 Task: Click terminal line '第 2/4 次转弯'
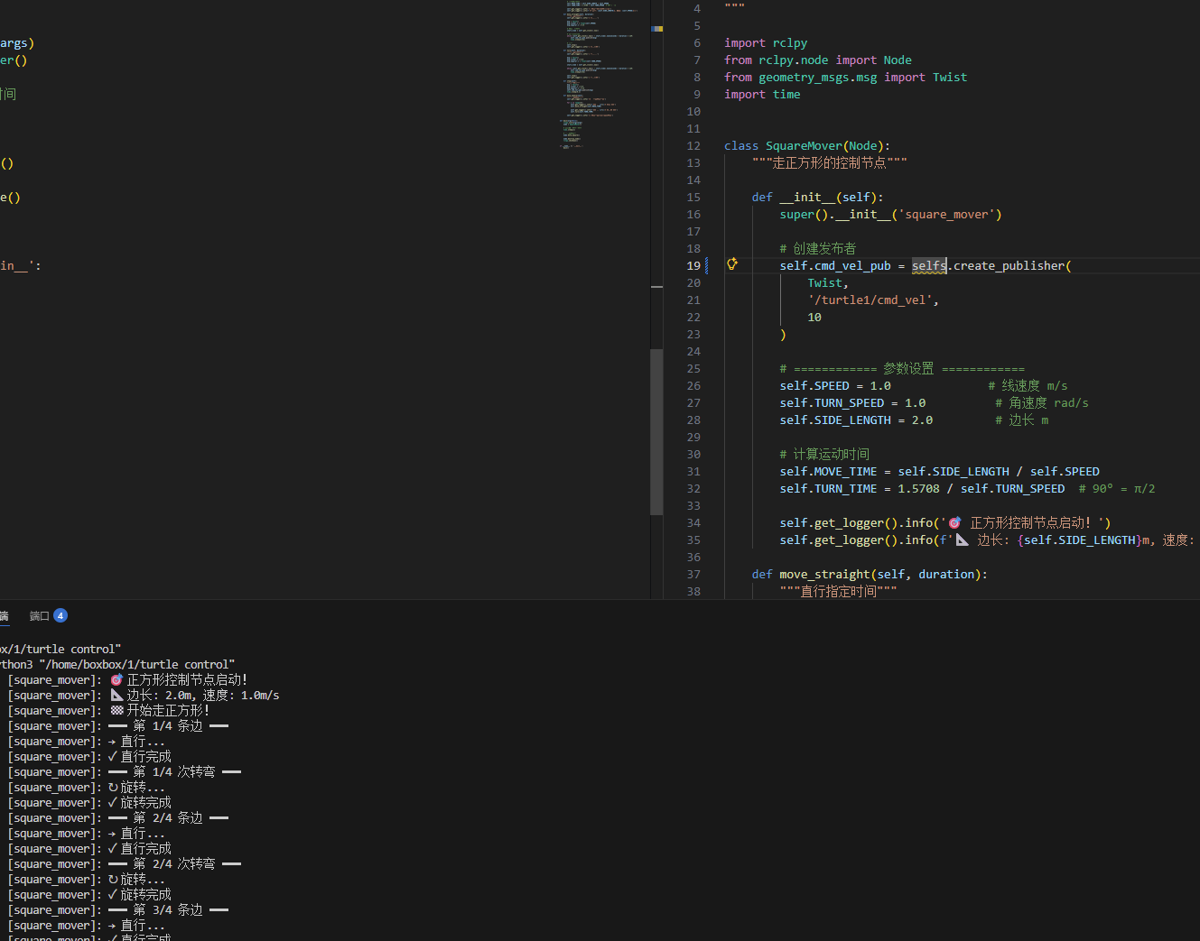pyautogui.click(x=174, y=864)
